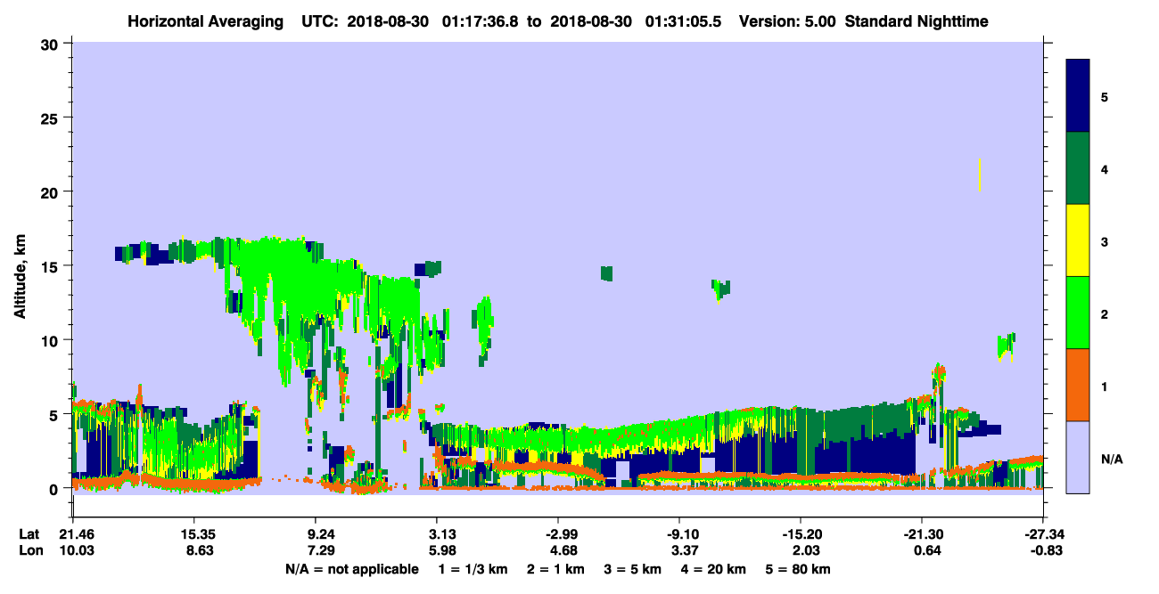The height and width of the screenshot is (594, 1159).
Task: Click the '2 = 1 km' footnote
Action: coord(555,568)
